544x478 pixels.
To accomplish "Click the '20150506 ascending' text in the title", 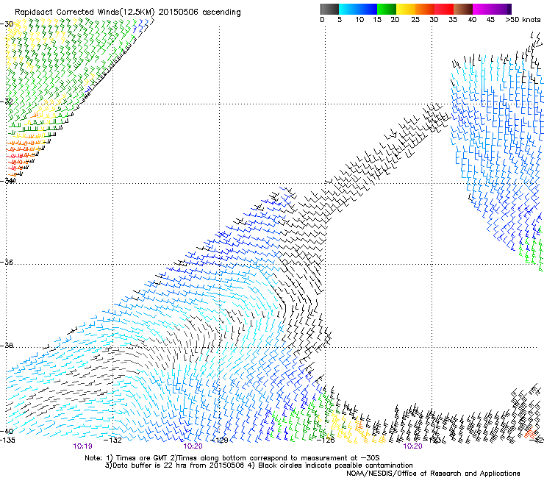I will [199, 13].
